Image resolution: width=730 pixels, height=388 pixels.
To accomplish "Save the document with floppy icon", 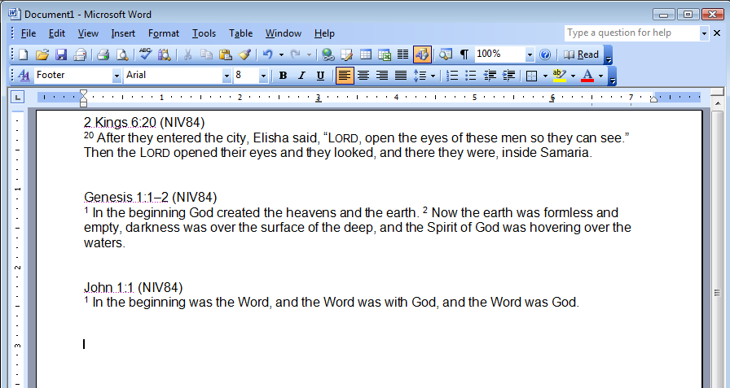I will (x=61, y=54).
